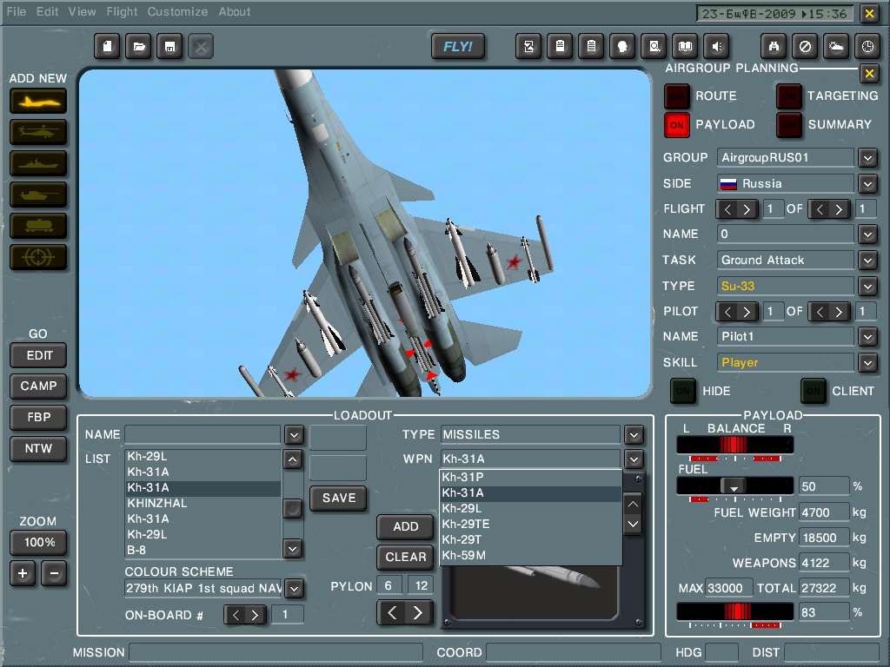Add a new airplane group

click(x=37, y=101)
